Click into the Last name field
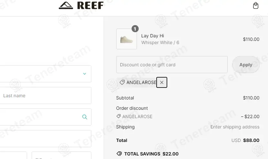The image size is (268, 159). (45, 96)
